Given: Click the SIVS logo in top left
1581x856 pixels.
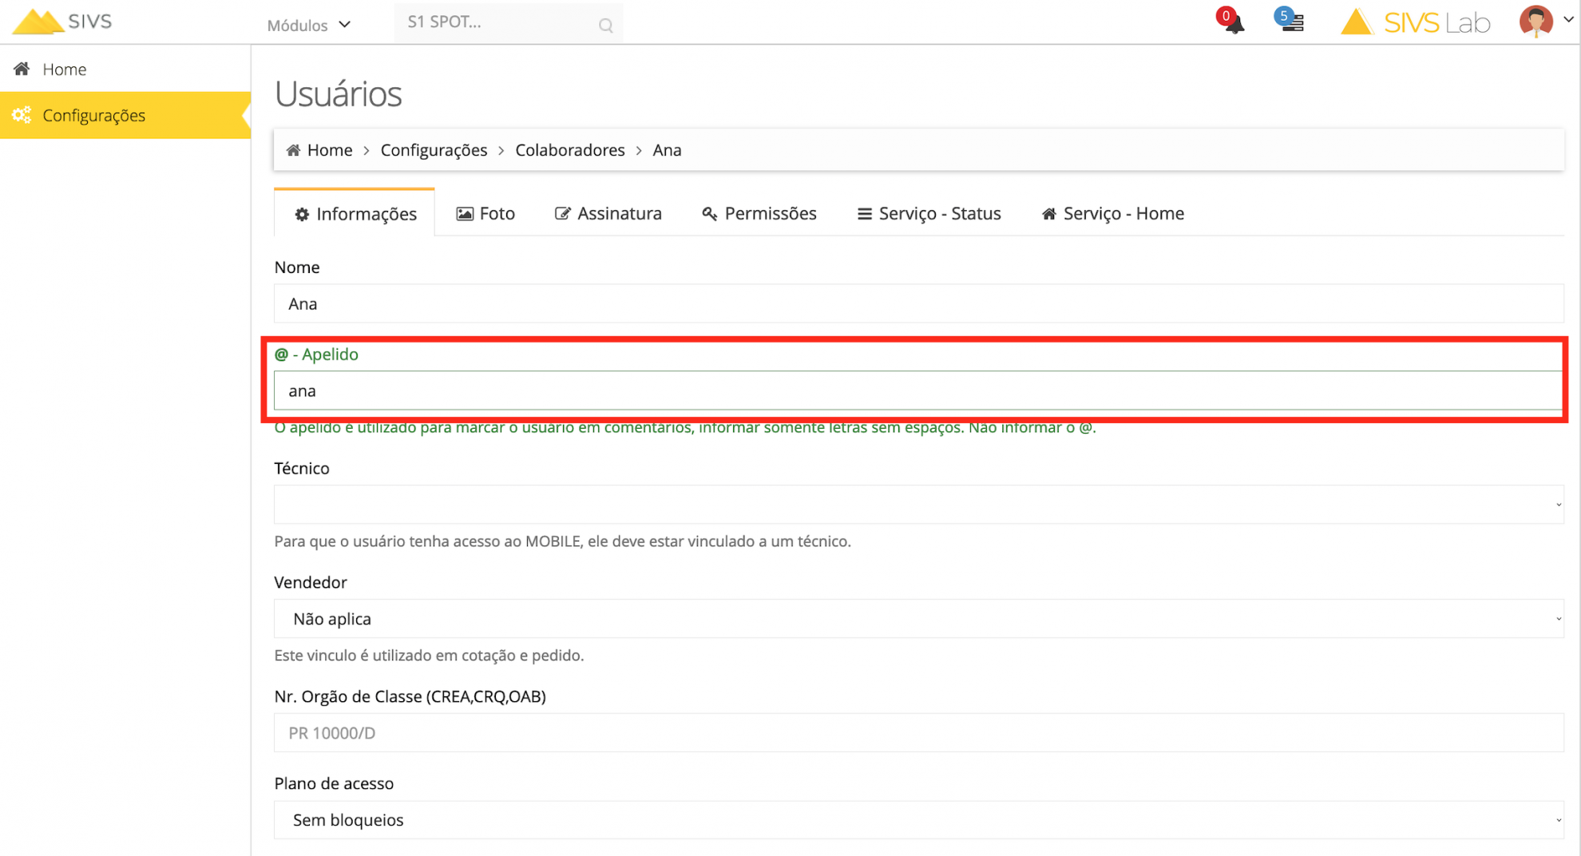Looking at the screenshot, I should point(62,22).
